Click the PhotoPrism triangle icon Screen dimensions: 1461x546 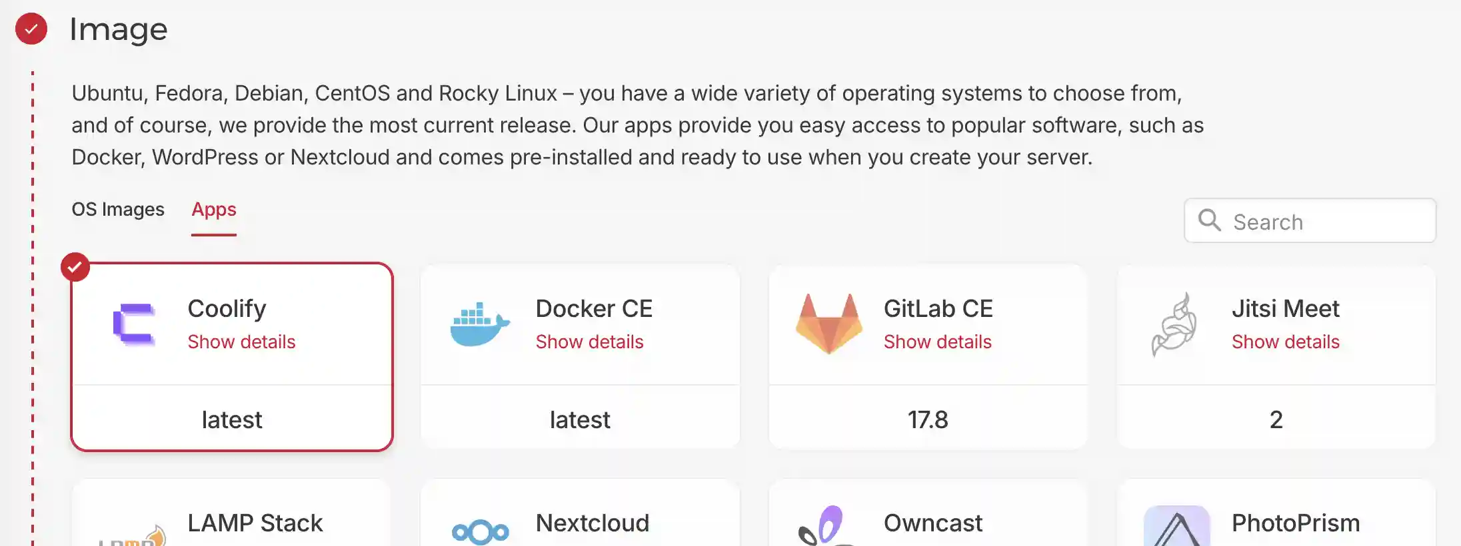point(1177,529)
